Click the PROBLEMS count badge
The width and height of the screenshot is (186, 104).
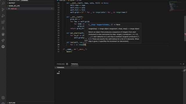point(67,64)
